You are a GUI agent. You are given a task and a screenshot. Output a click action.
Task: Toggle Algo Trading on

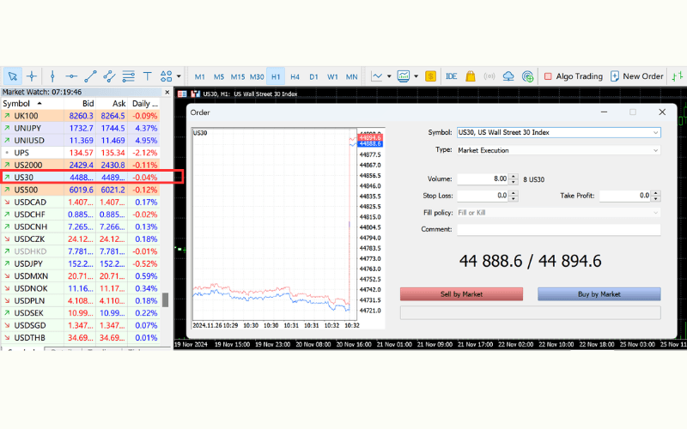pos(573,76)
